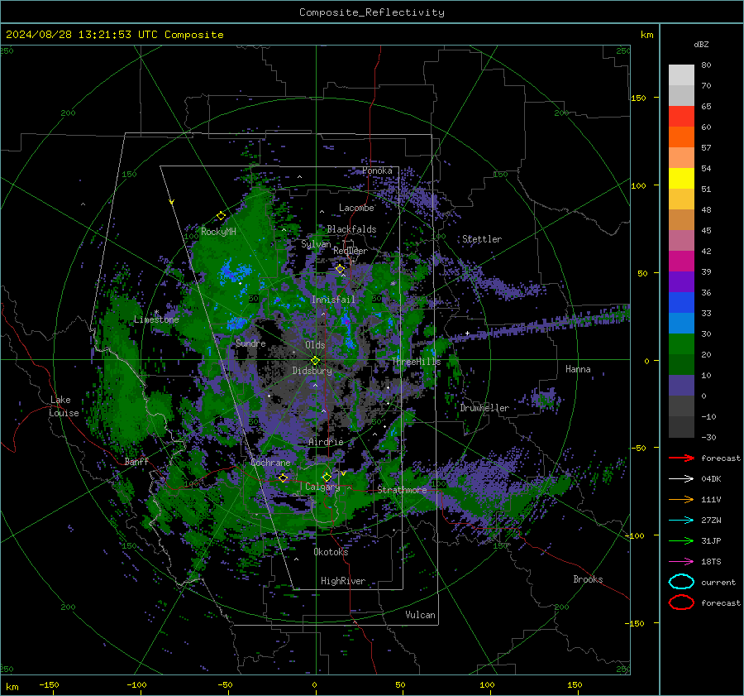
Task: Click the yellow diamond marker under Cochrane
Action: (x=284, y=478)
